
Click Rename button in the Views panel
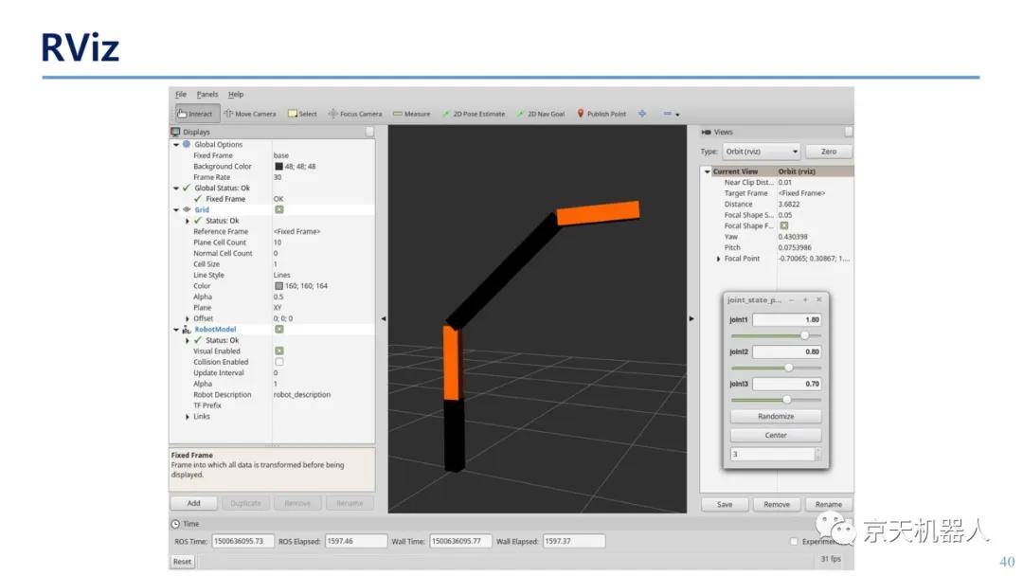point(829,504)
